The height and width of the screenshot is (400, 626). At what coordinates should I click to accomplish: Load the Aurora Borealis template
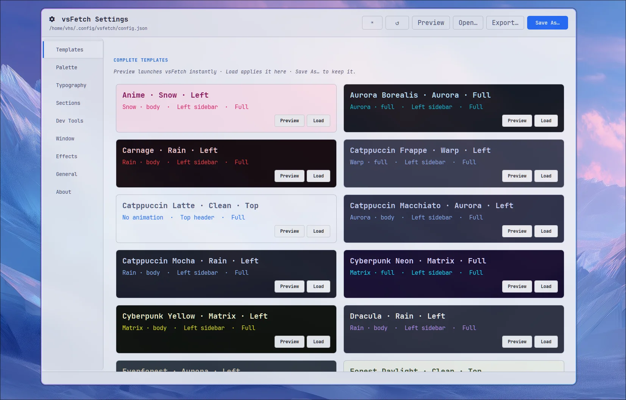coord(546,121)
